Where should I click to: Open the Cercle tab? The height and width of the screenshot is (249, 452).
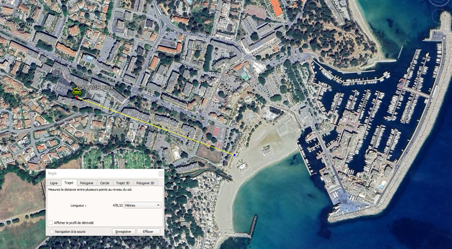[x=105, y=183]
